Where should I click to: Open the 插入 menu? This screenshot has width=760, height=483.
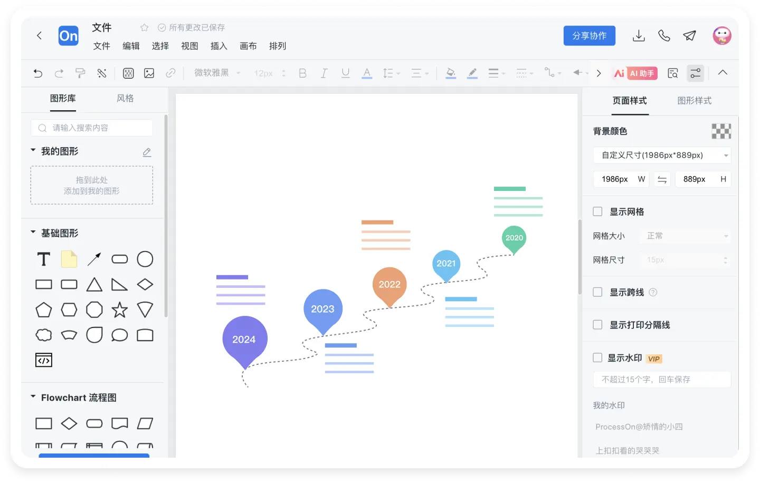pyautogui.click(x=218, y=46)
